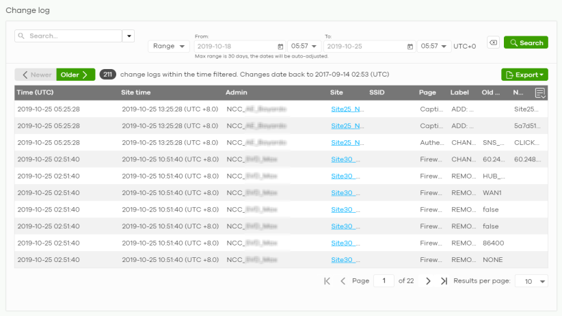Click the Older logs button

pos(75,75)
